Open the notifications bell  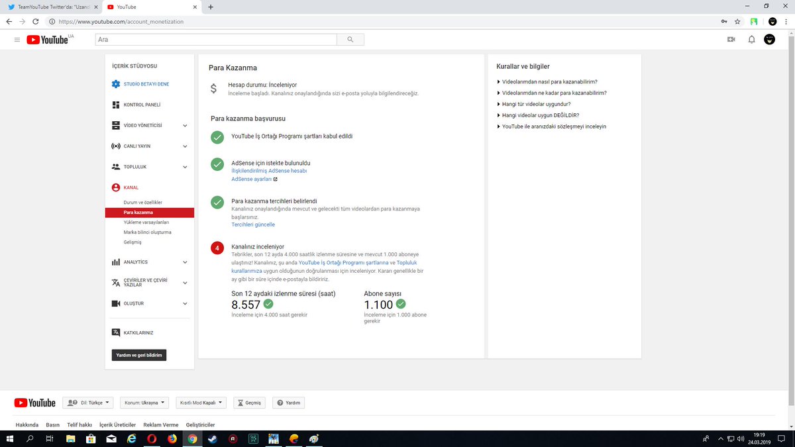pos(751,40)
